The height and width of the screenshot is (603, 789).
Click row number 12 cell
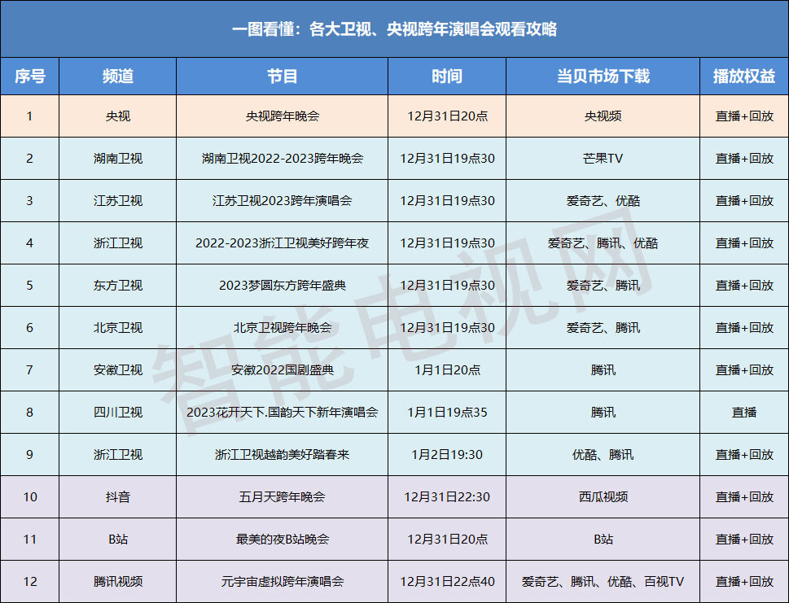[x=29, y=581]
